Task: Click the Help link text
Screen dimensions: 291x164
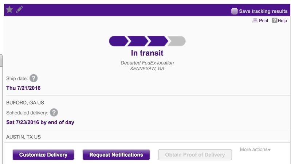Action: click(282, 21)
